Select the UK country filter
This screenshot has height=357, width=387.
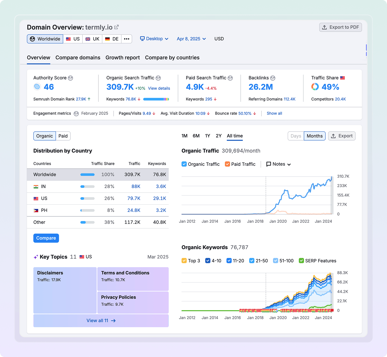pos(92,39)
